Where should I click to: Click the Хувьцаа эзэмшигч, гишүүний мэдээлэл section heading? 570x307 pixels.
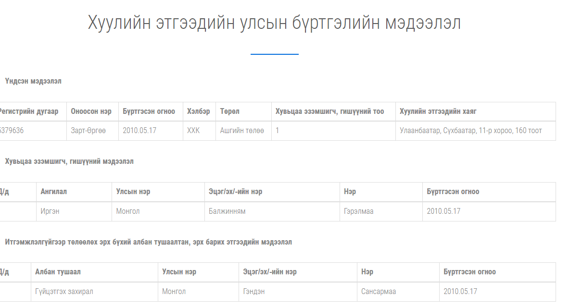pos(69,161)
